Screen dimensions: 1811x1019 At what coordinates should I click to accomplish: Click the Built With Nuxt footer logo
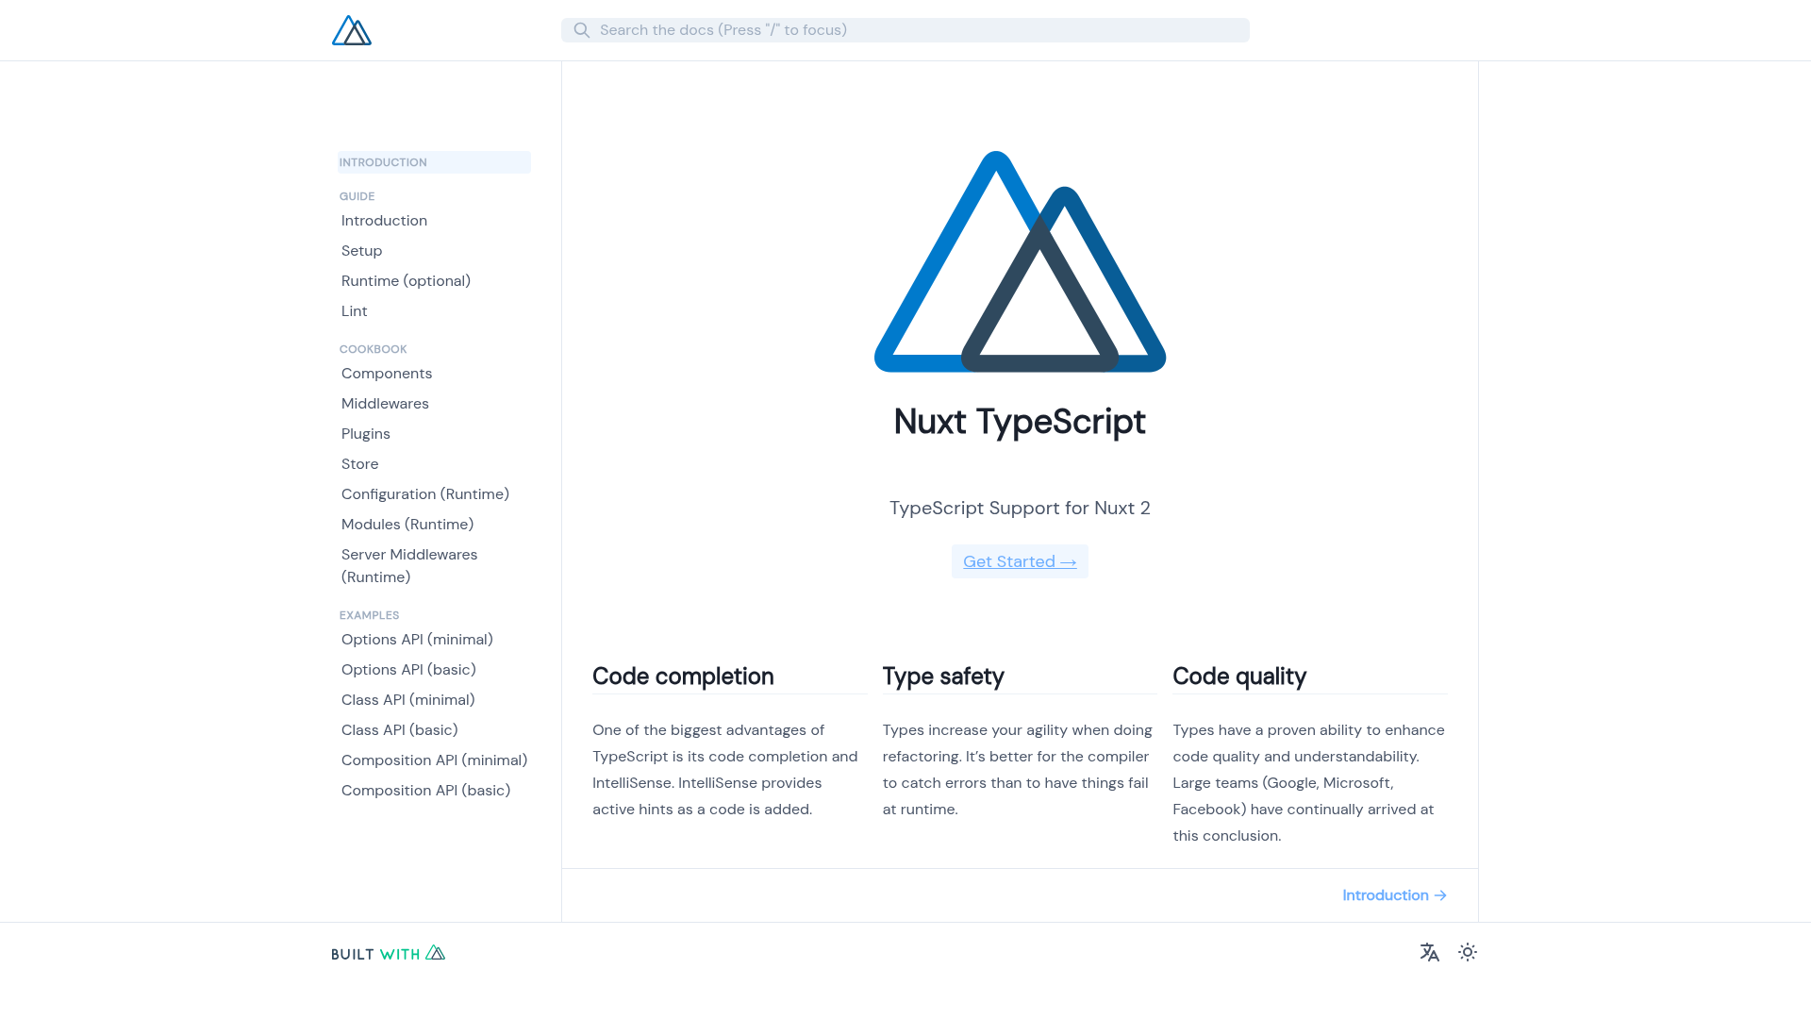click(x=389, y=953)
